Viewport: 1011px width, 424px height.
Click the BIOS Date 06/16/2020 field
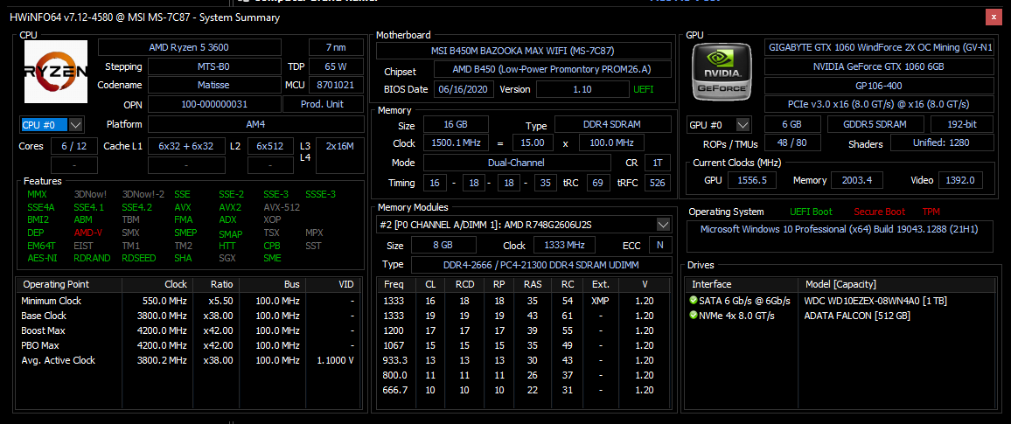click(x=464, y=89)
